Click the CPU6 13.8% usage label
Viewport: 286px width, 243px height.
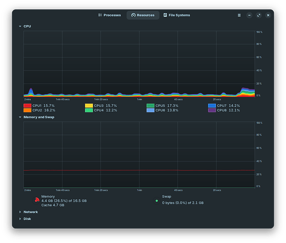pyautogui.click(x=167, y=110)
